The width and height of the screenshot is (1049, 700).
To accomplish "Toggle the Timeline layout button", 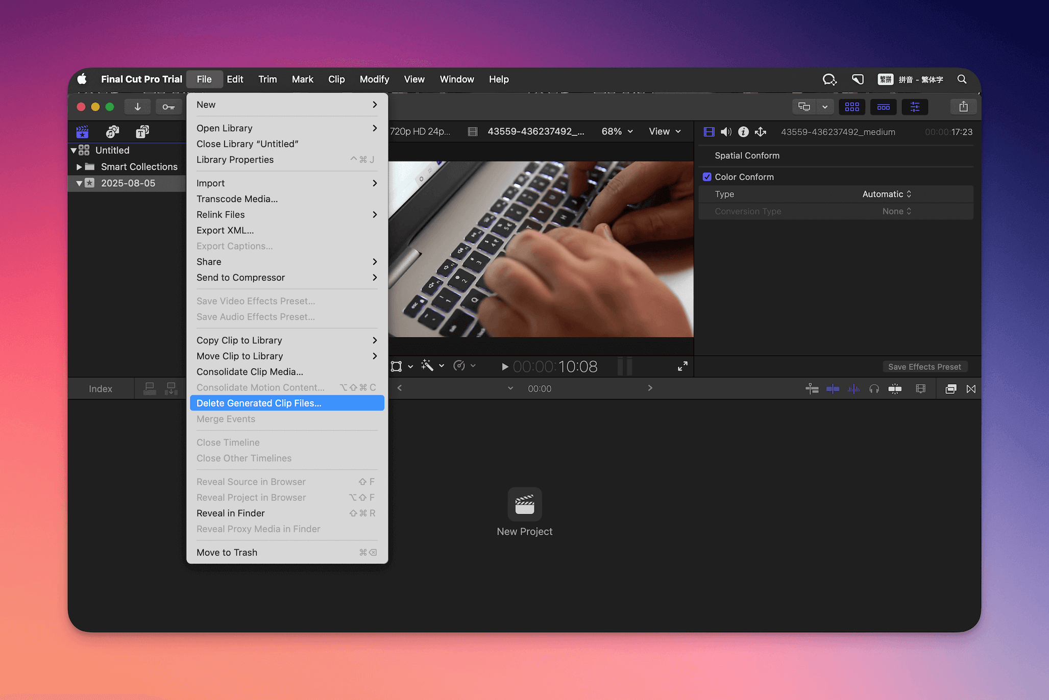I will (883, 107).
